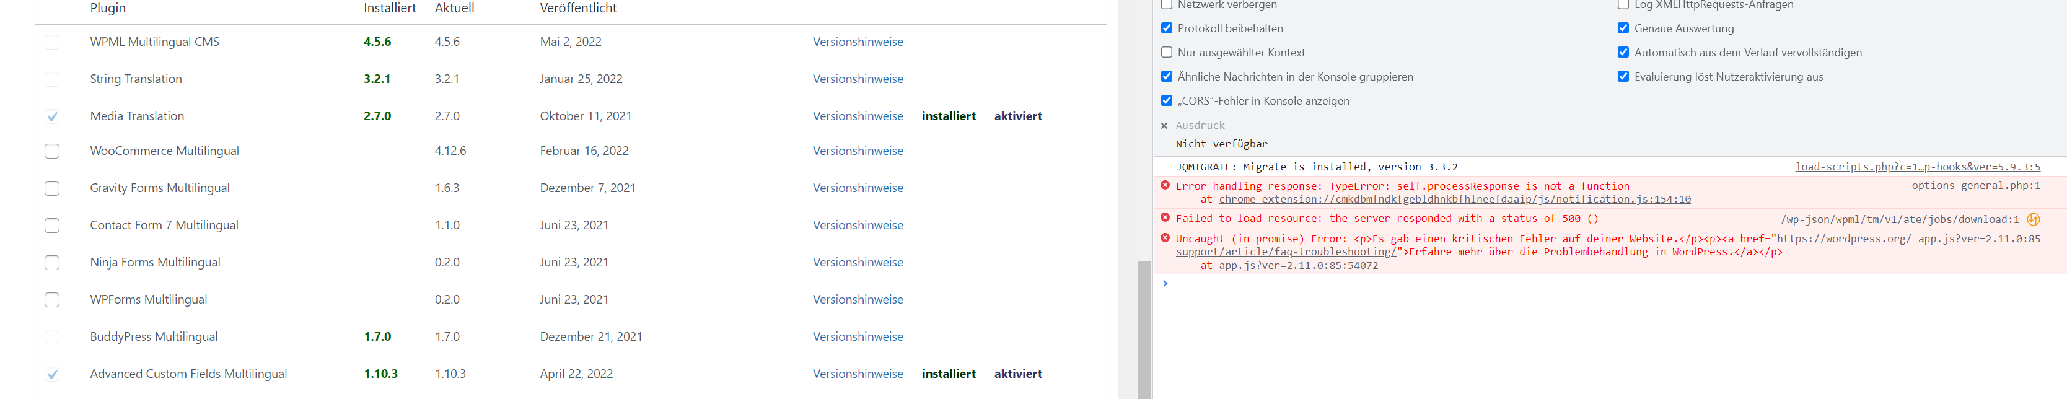Enable 'Nur ausgewählter Kontext' option
This screenshot has height=399, width=2067.
pyautogui.click(x=1167, y=52)
